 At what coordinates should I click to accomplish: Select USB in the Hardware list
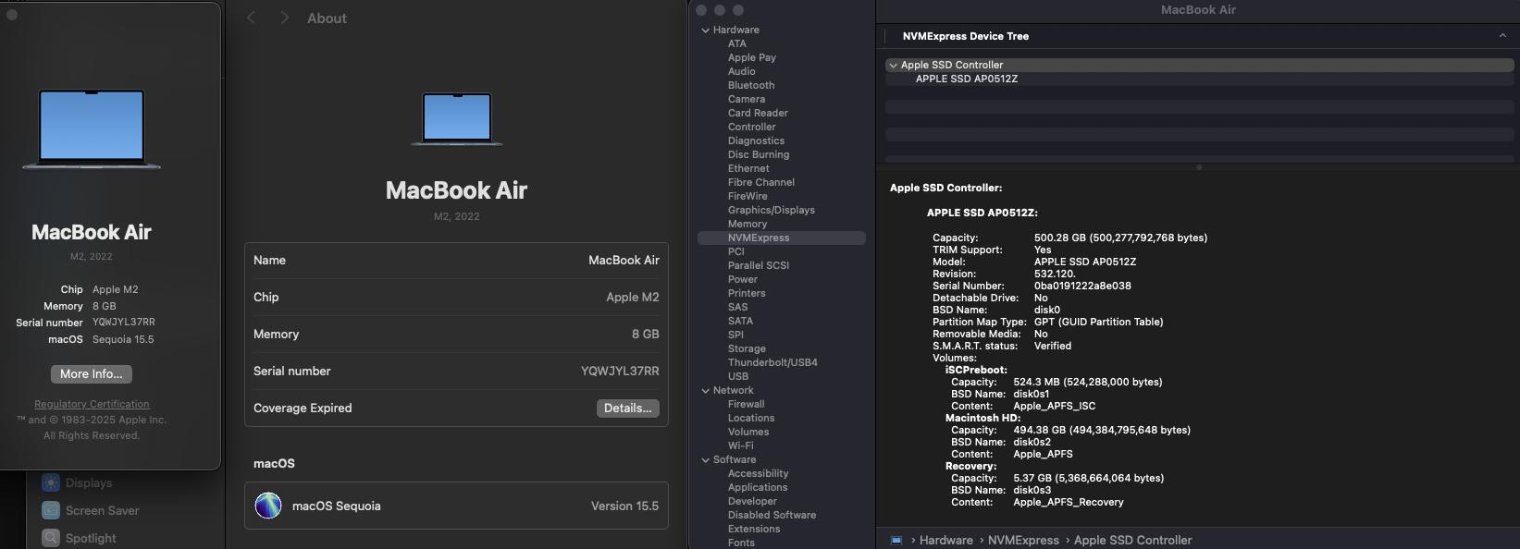(x=738, y=376)
